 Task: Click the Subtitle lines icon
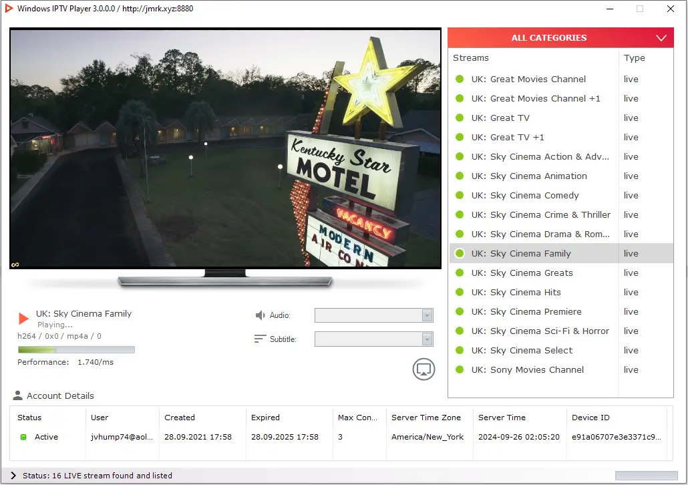tap(261, 339)
